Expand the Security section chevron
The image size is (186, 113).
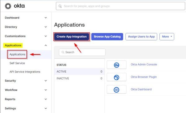point(46,81)
